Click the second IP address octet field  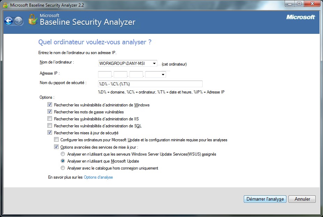coord(120,74)
